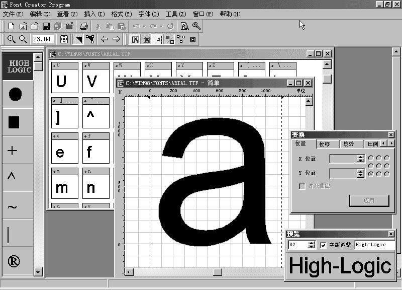Viewport: 402px width, 290px height.
Task: Toggle the 字距调整 kerning checkbox in preview
Action: [323, 245]
